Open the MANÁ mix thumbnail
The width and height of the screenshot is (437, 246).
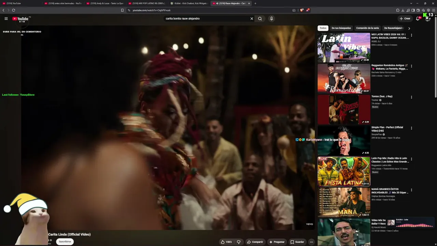point(344,202)
